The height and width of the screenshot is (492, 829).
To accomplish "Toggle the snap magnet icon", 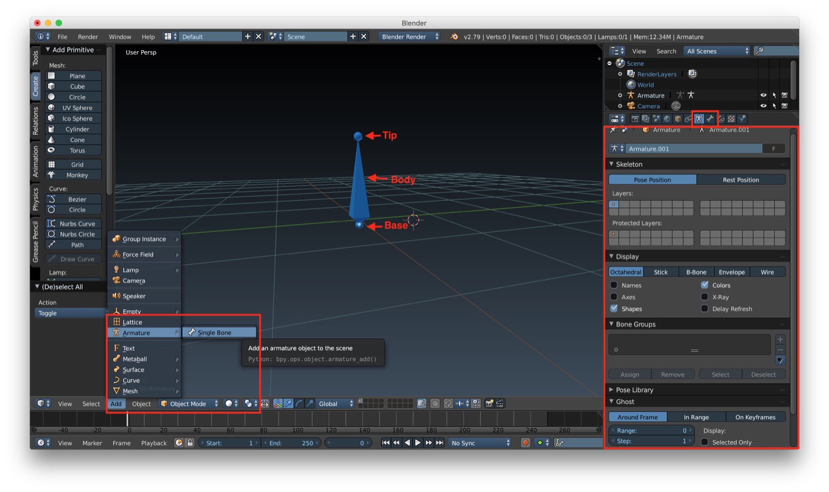I will 448,404.
